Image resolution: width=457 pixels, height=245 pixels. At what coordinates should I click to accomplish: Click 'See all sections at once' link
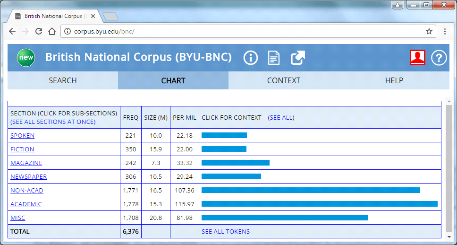[x=53, y=122]
